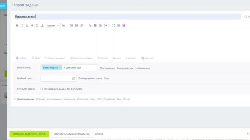Click the Проект option in Дополнительно
The image size is (250, 140).
coord(41,99)
